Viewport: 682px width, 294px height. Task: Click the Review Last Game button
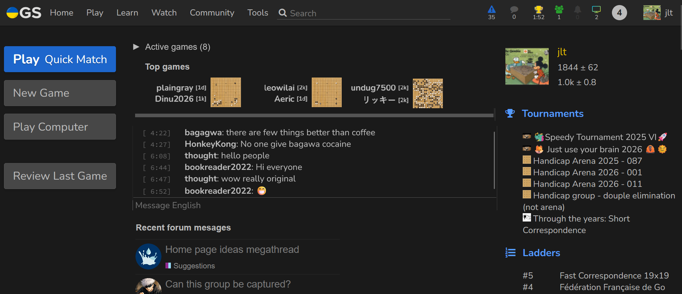click(60, 176)
